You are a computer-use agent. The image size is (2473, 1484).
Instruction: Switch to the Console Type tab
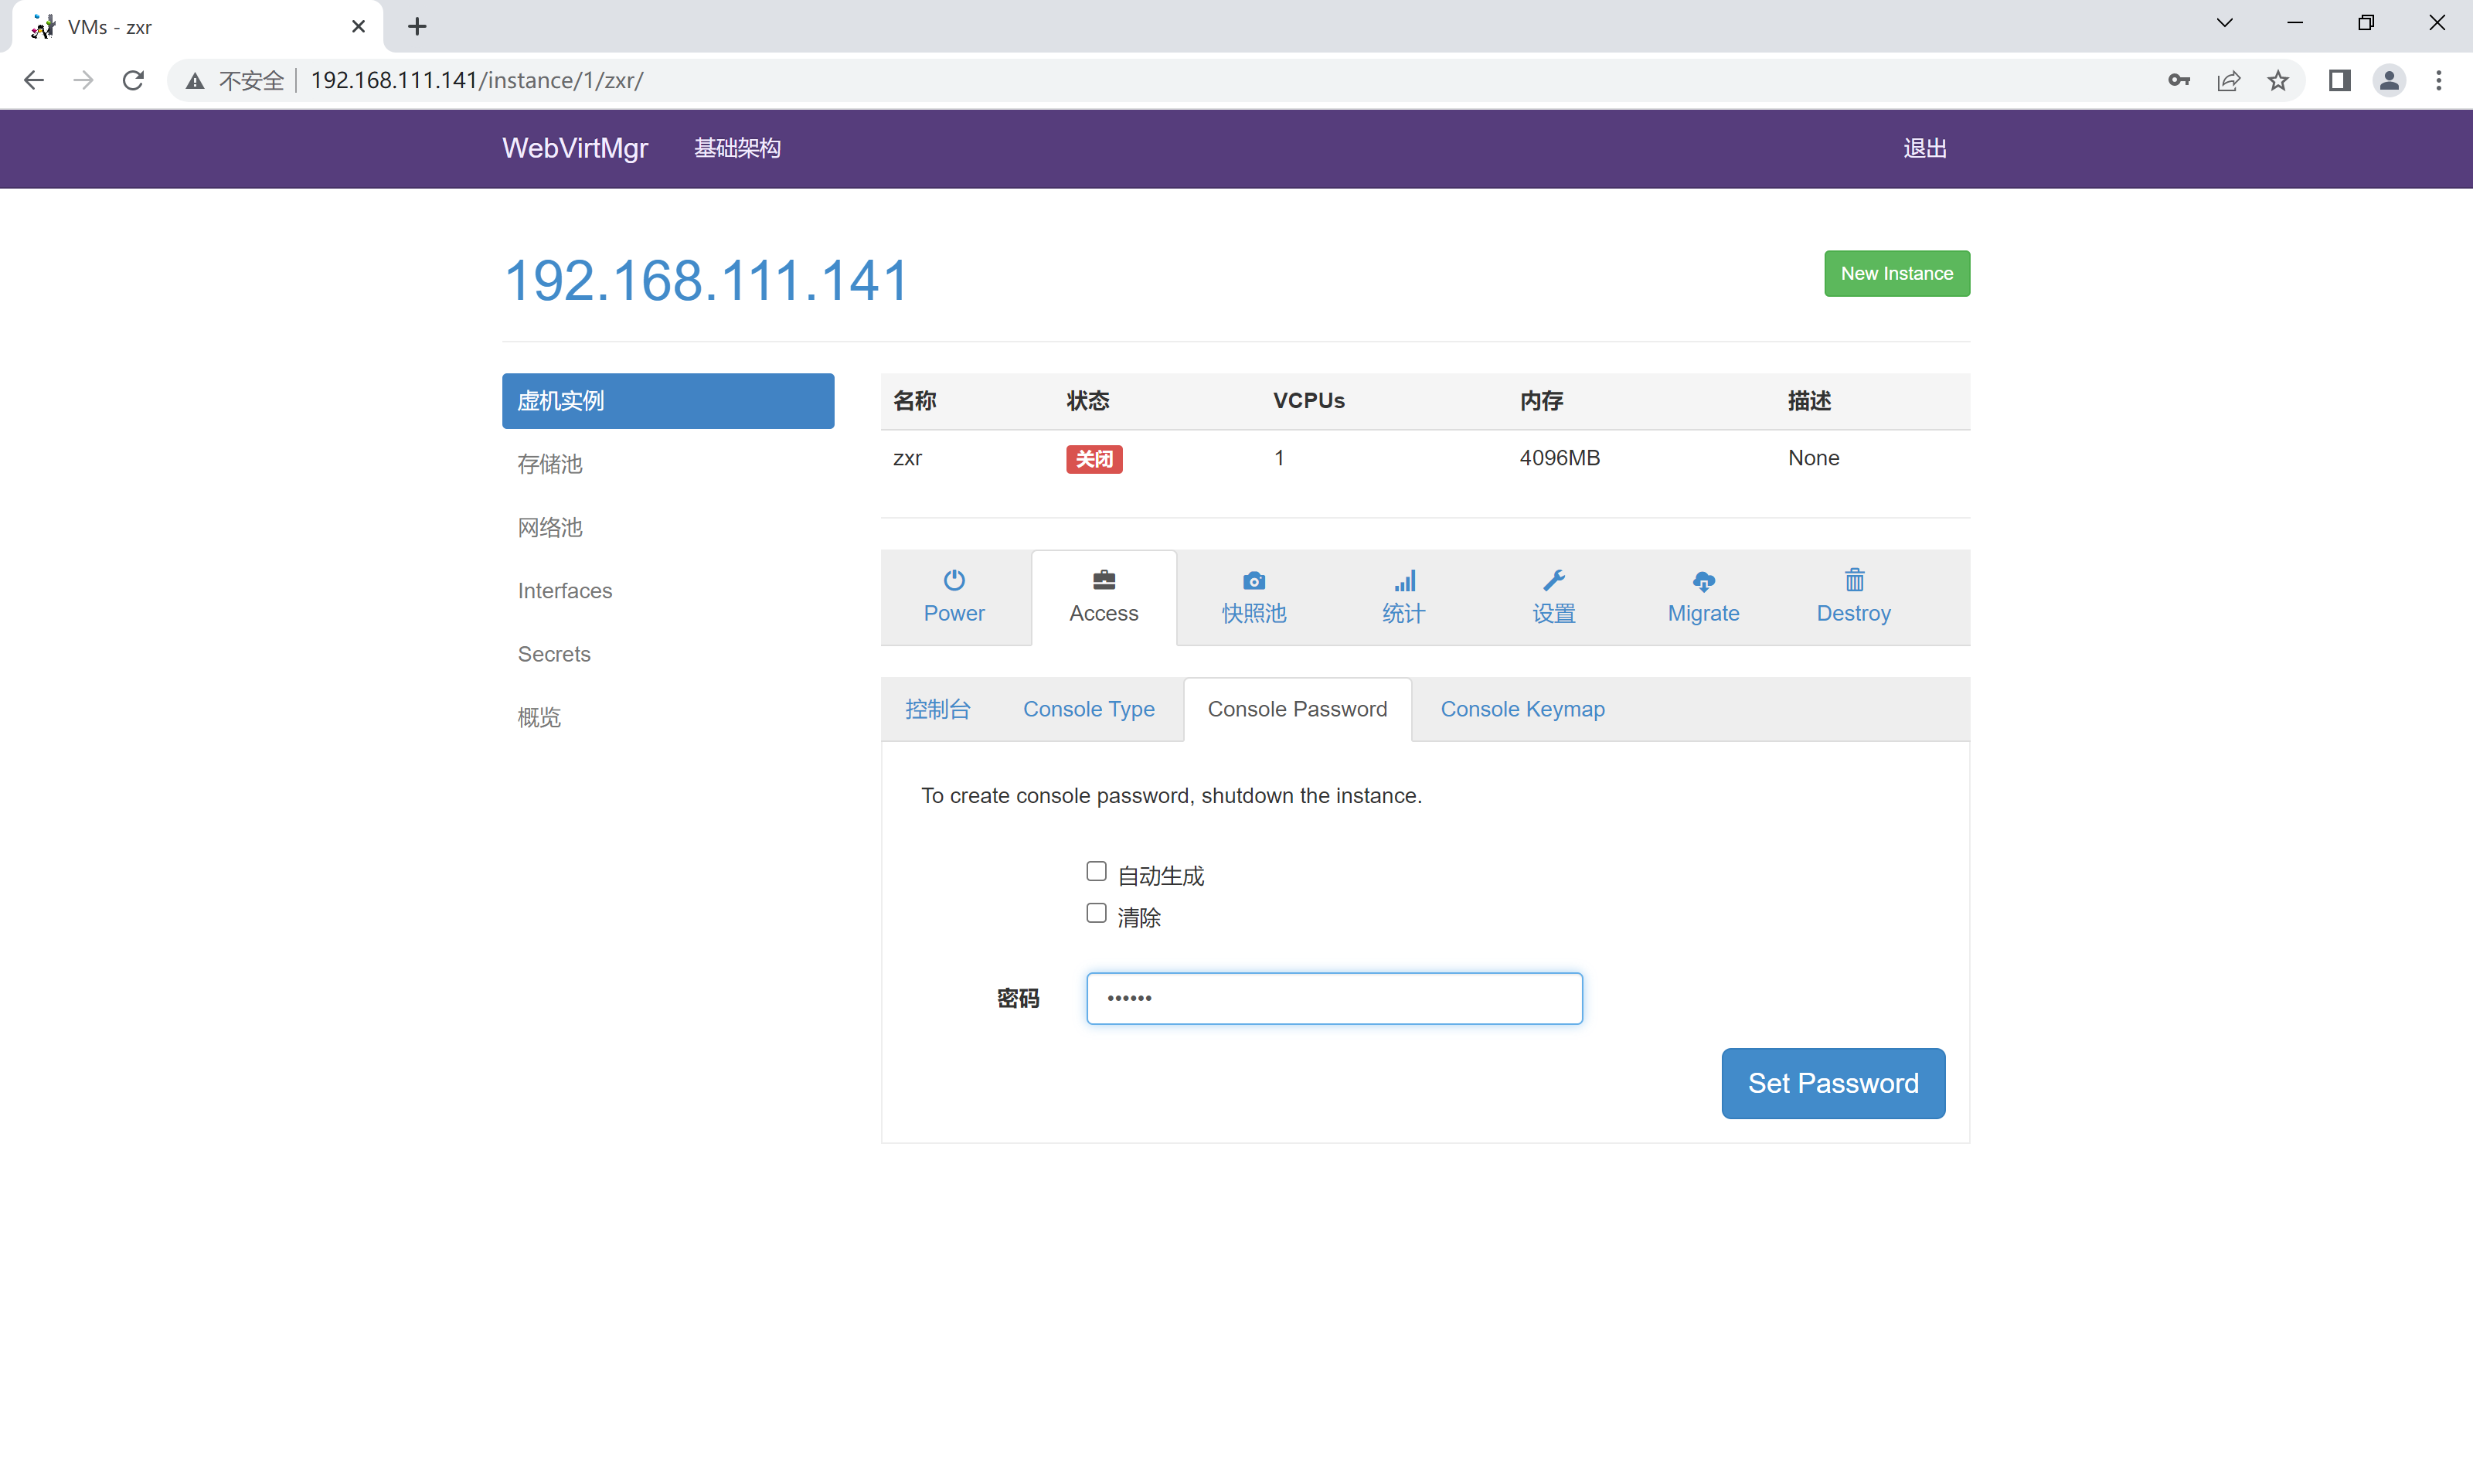(1089, 709)
